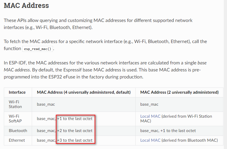The width and height of the screenshot is (227, 149).
Task: Select the Interface column header
Action: pyautogui.click(x=17, y=92)
